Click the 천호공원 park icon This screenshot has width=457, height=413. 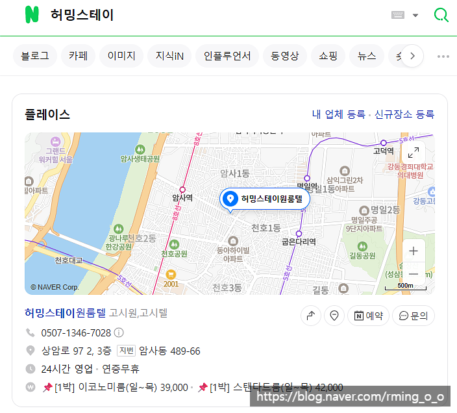coord(174,245)
